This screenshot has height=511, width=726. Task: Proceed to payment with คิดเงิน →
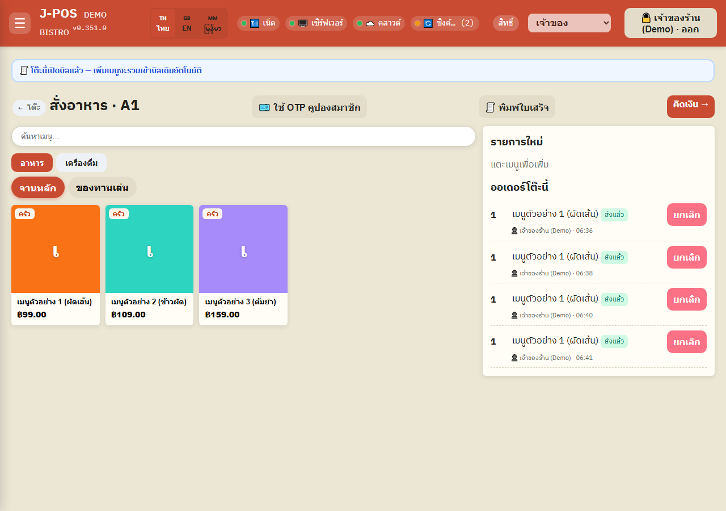[691, 107]
